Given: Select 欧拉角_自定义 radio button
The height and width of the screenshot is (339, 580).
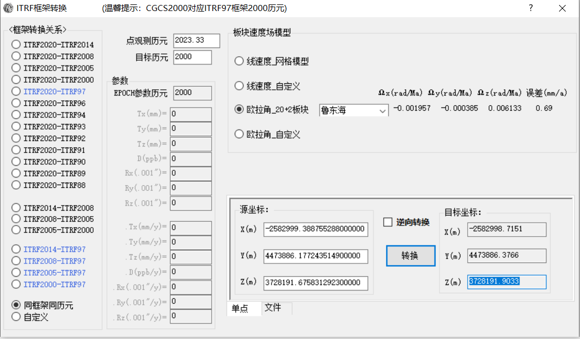Looking at the screenshot, I should tap(239, 134).
